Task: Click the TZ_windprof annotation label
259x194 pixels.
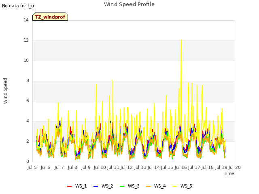Action: (50, 17)
